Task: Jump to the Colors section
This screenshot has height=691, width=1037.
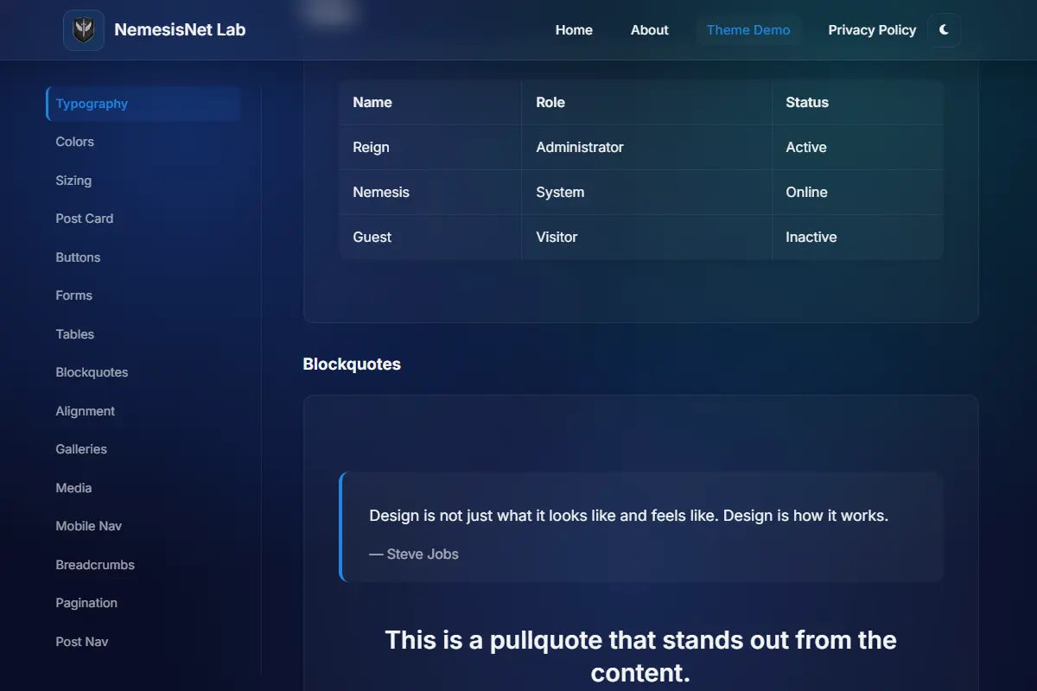Action: pos(143,142)
